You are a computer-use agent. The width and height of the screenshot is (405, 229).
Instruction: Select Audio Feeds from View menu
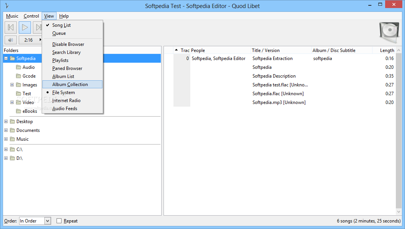tap(72, 109)
